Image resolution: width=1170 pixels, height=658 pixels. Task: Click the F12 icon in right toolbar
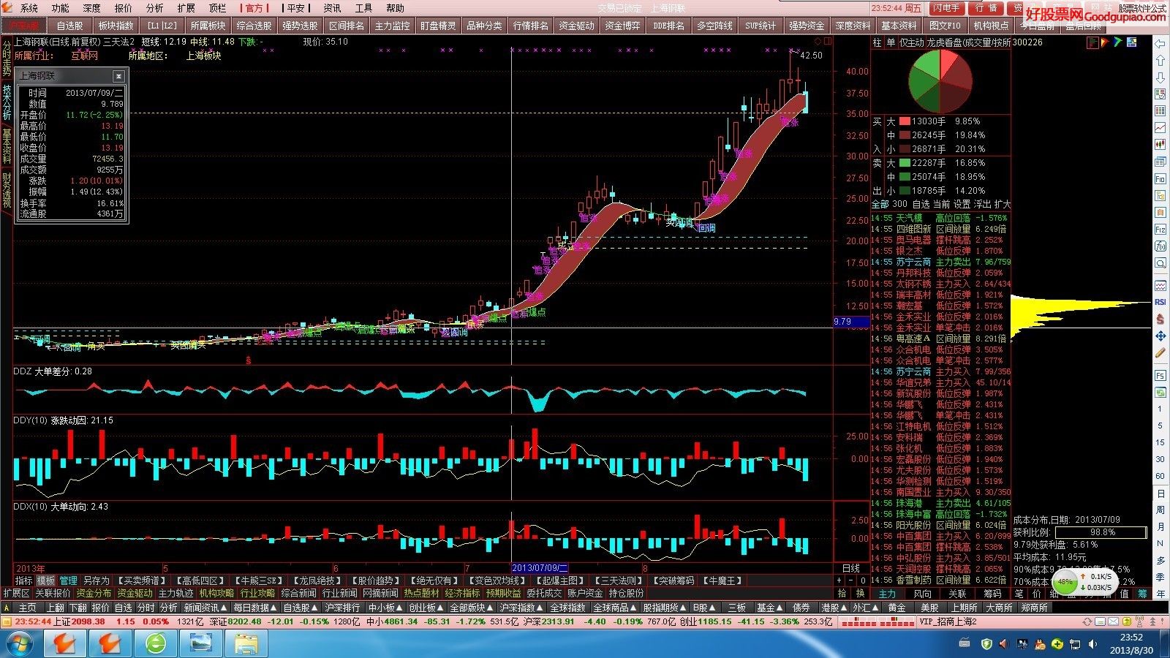tap(1160, 230)
